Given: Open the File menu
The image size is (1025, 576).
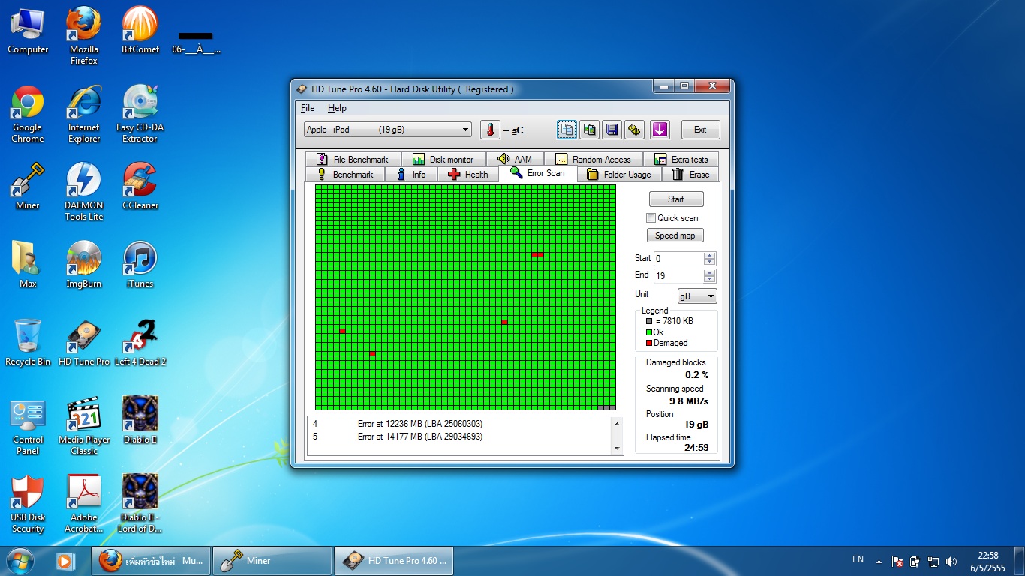Looking at the screenshot, I should point(308,108).
